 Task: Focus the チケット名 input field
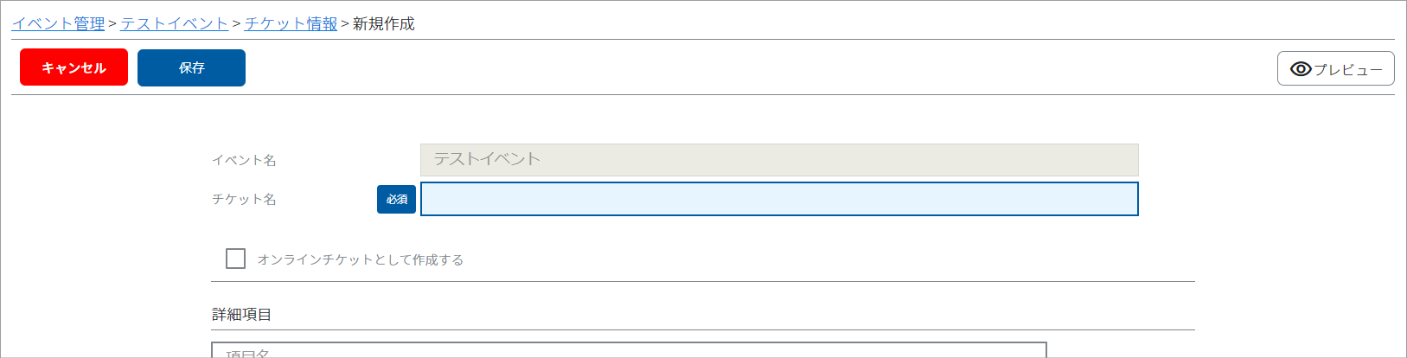click(779, 199)
